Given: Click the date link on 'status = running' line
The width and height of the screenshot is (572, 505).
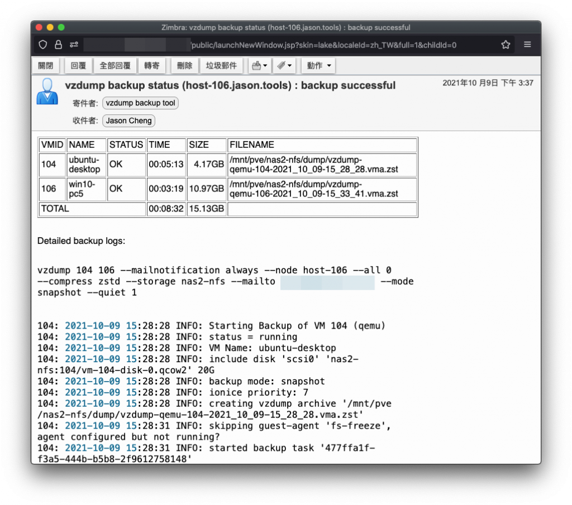Looking at the screenshot, I should coord(101,337).
